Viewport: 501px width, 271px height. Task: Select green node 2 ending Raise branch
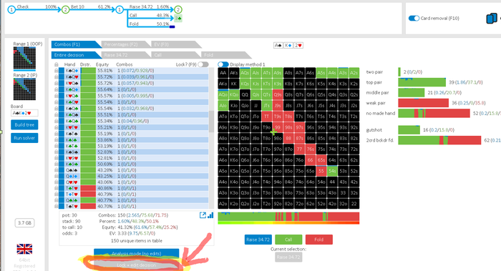point(178,10)
